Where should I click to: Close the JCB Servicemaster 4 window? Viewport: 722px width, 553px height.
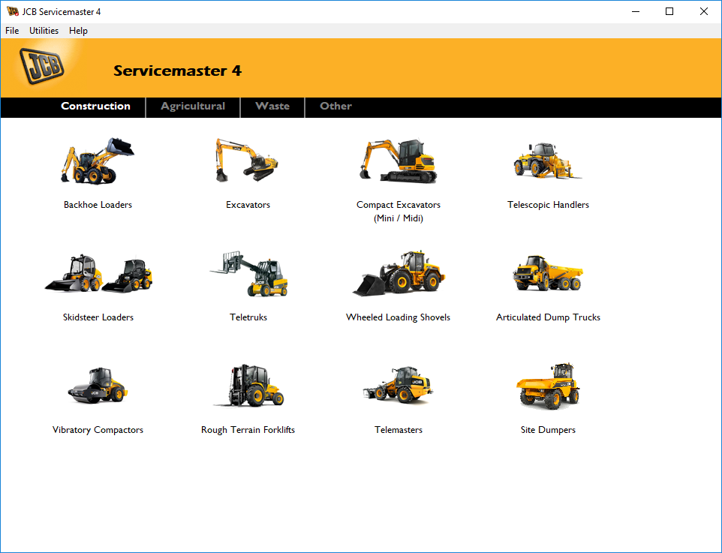[703, 11]
